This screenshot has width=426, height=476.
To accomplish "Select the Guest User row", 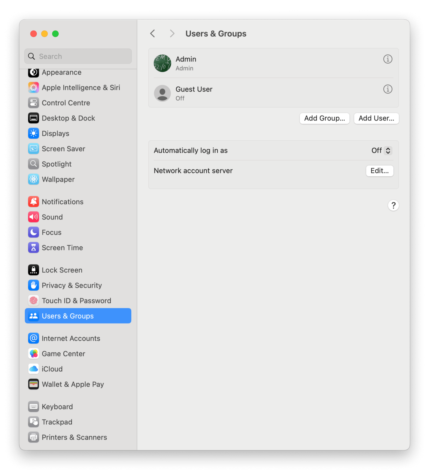I will pyautogui.click(x=246, y=93).
